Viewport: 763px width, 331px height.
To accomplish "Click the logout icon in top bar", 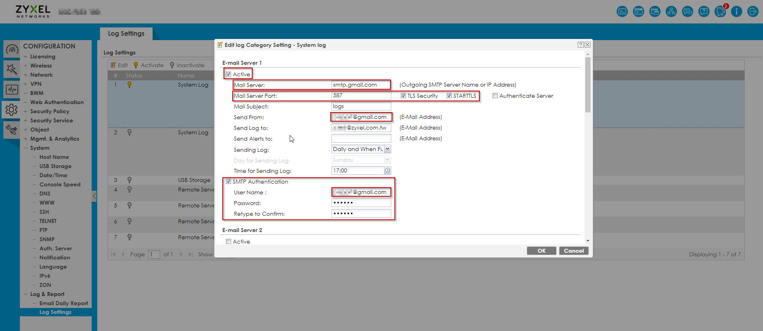I will coord(753,12).
